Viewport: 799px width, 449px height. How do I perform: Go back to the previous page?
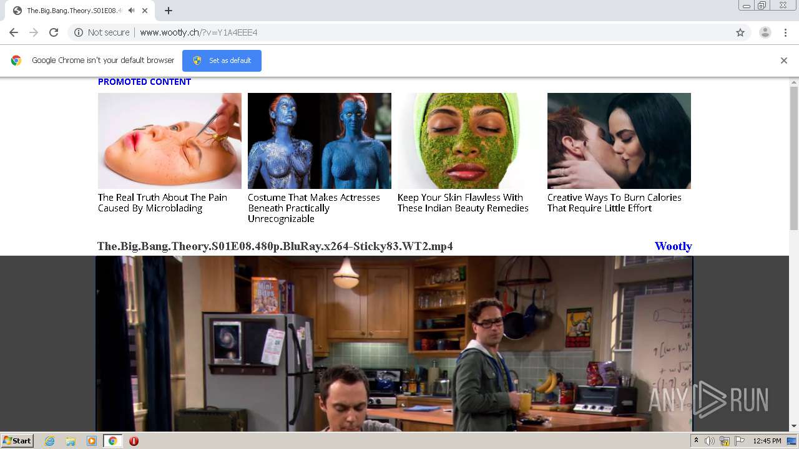[14, 32]
